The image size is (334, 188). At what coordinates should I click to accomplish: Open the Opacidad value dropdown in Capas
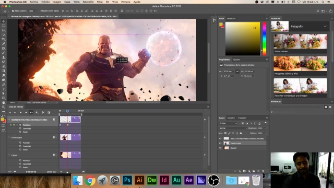pos(265,128)
